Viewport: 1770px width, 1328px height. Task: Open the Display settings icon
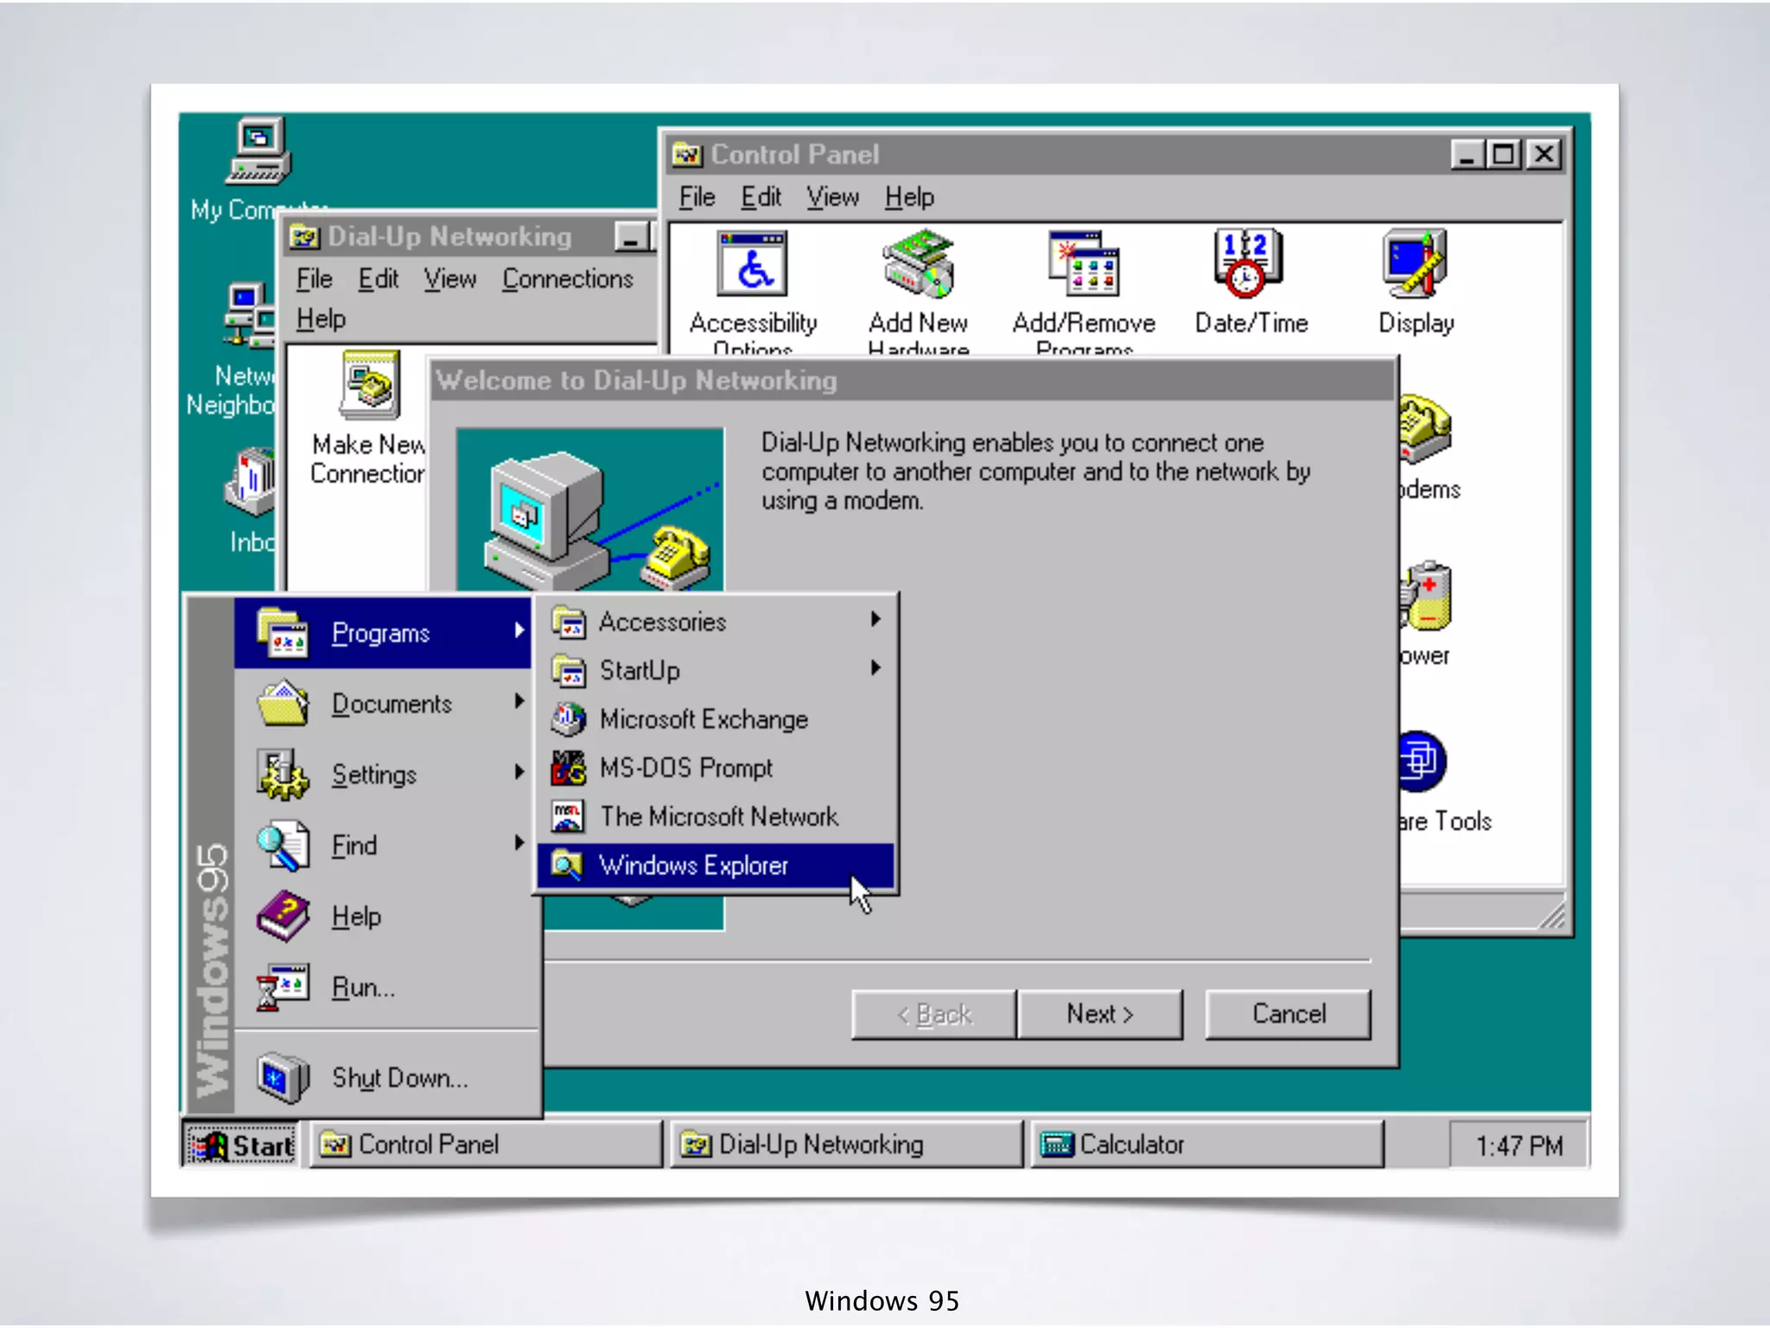(1415, 265)
